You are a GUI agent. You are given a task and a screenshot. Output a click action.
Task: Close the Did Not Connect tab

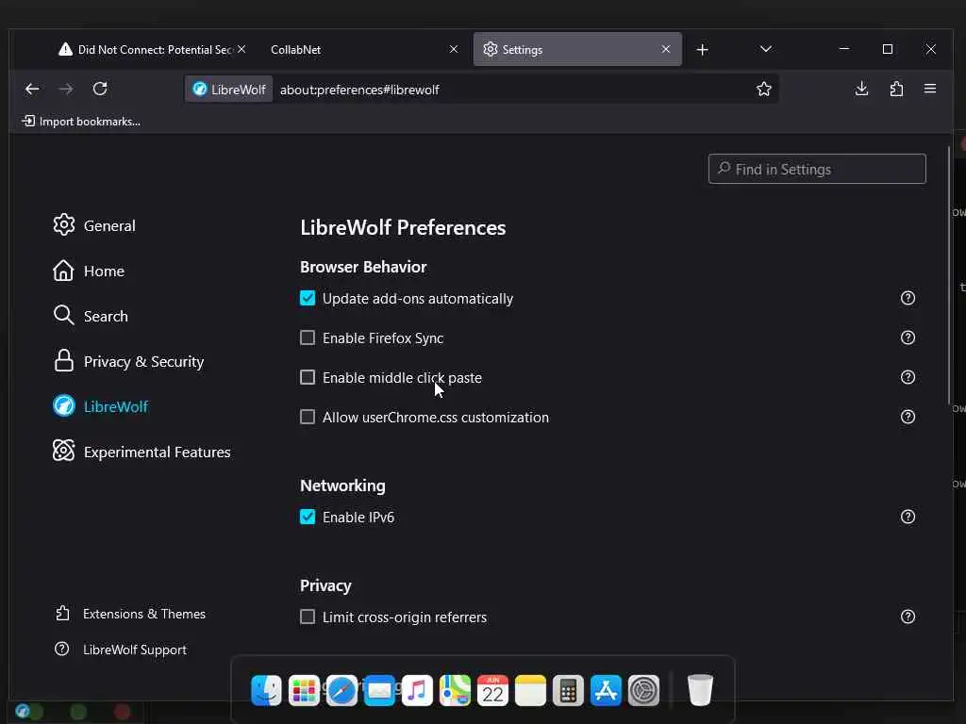[x=241, y=49]
